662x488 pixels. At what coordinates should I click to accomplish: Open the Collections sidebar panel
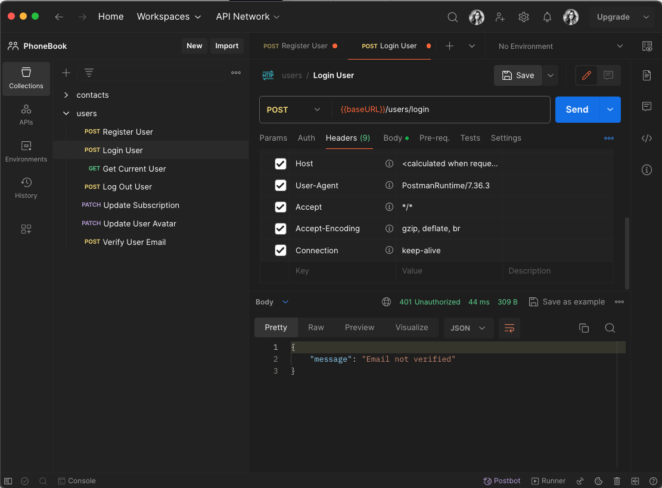[26, 79]
